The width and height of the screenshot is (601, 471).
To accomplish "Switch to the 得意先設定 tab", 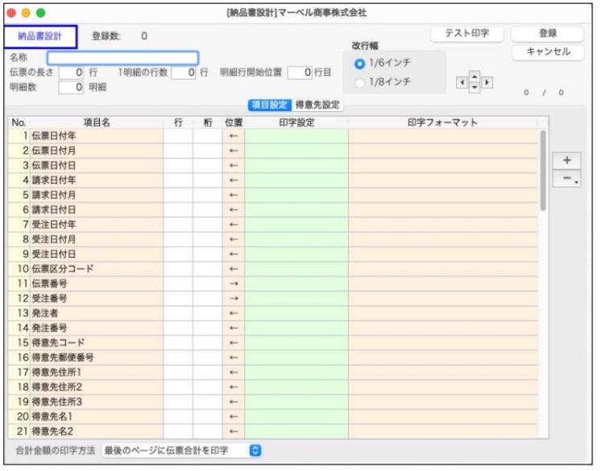I will 317,105.
